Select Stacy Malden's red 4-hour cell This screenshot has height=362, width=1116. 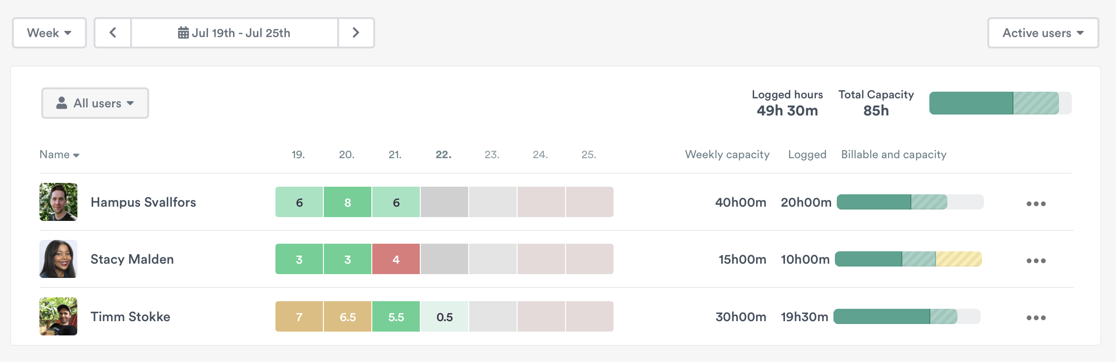click(396, 259)
